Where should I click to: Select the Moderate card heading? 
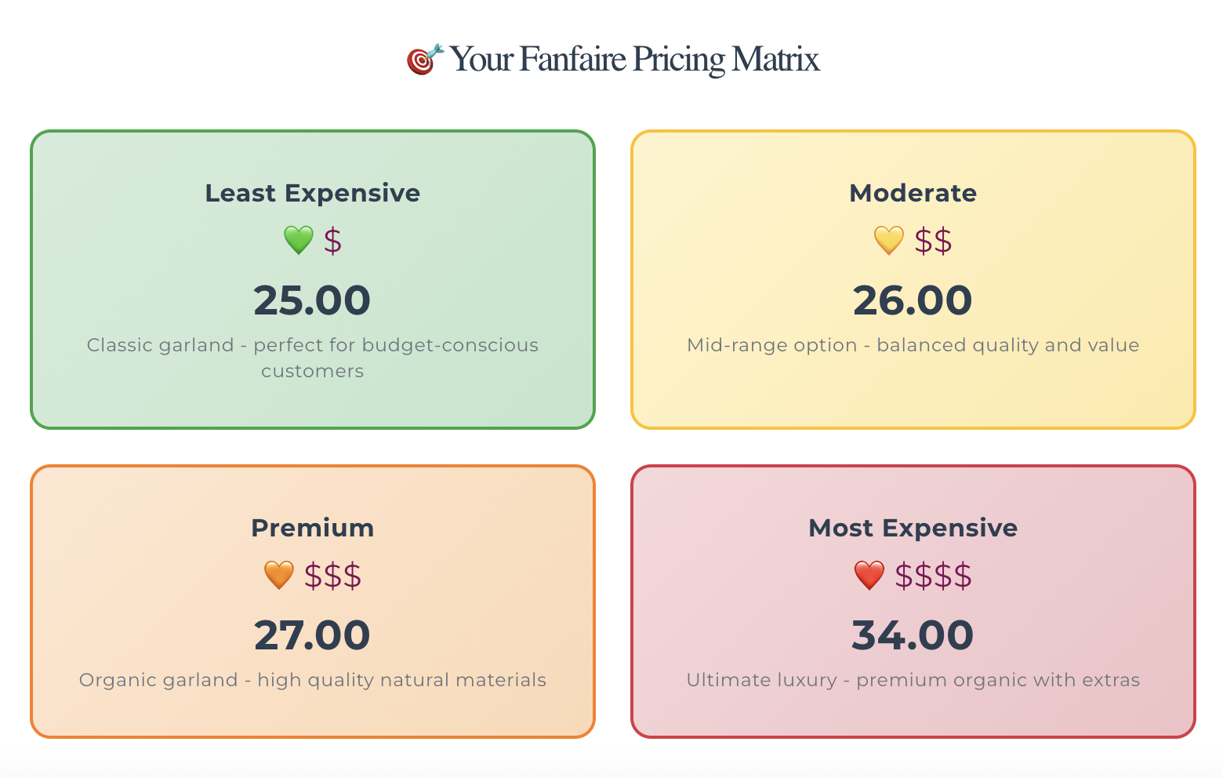913,193
